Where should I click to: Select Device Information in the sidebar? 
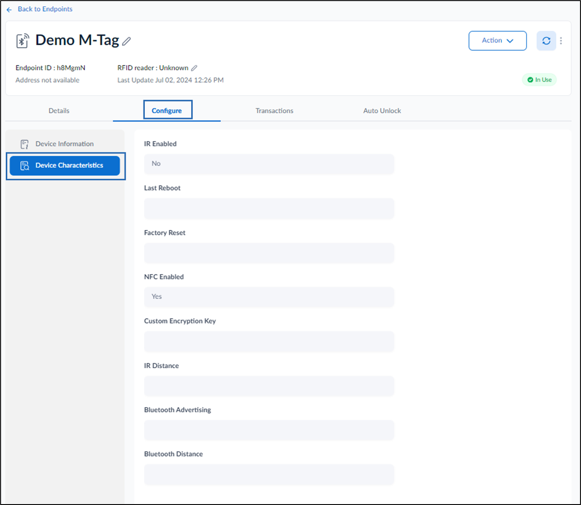pos(65,144)
